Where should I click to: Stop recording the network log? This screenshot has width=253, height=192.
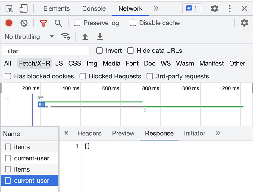[9, 23]
